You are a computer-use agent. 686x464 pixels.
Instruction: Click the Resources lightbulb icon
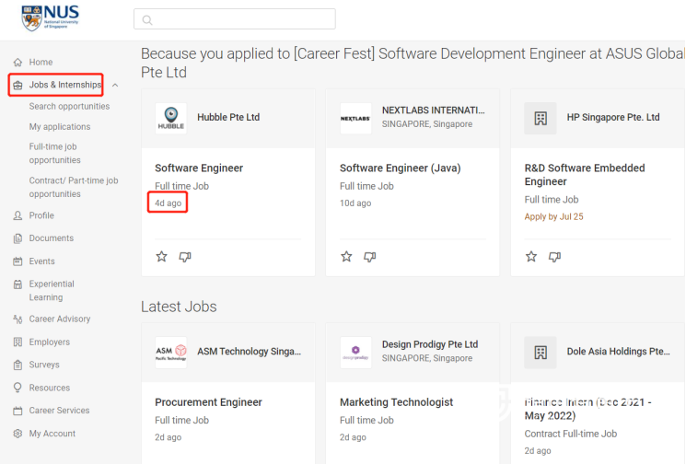click(17, 388)
